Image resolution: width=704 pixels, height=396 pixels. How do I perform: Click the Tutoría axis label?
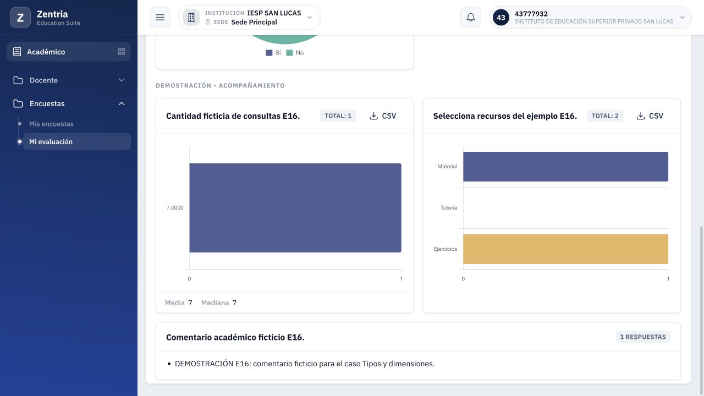click(449, 208)
